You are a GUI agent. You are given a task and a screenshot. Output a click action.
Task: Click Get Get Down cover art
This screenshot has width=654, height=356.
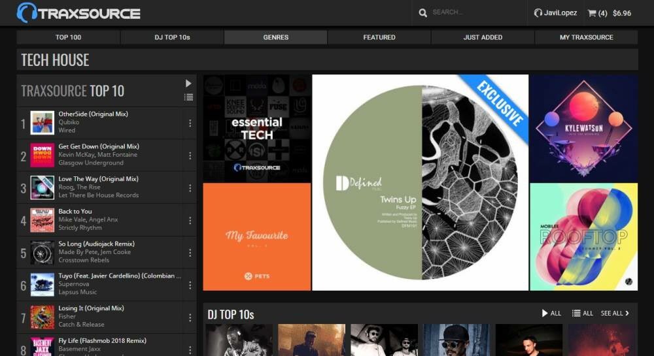[42, 155]
